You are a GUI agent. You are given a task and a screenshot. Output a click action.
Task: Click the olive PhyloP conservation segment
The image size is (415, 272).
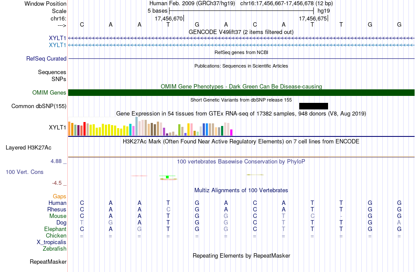(255, 175)
